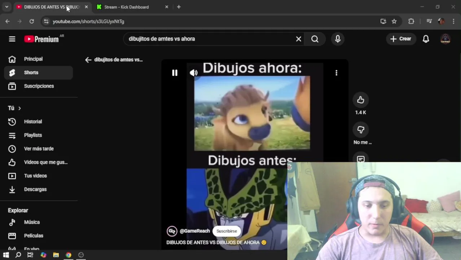Open Descargas page
The height and width of the screenshot is (260, 461).
pyautogui.click(x=39, y=189)
